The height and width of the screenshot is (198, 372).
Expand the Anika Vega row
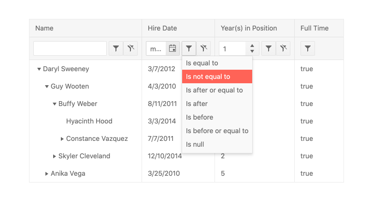click(x=47, y=174)
